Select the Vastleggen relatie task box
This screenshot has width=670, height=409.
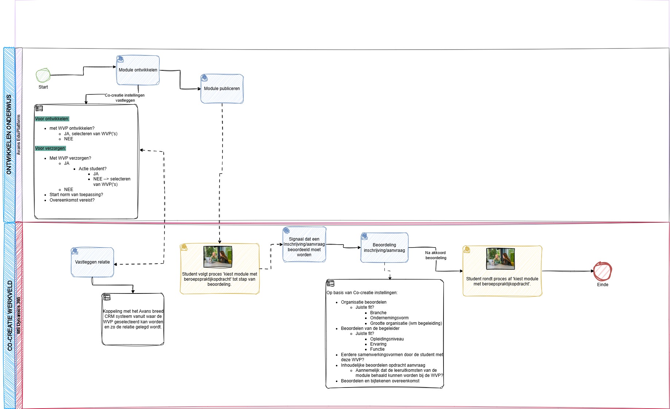click(92, 262)
